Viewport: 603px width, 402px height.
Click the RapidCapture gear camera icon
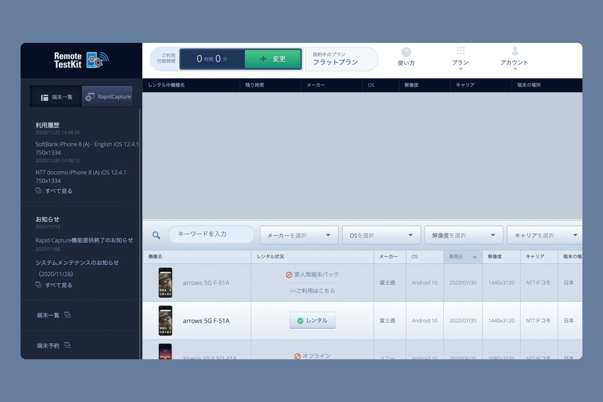coord(90,97)
